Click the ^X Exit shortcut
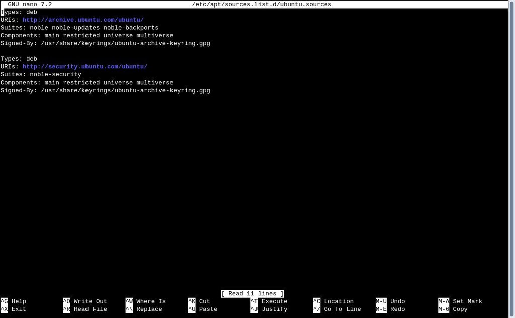515x318 pixels. coord(14,309)
